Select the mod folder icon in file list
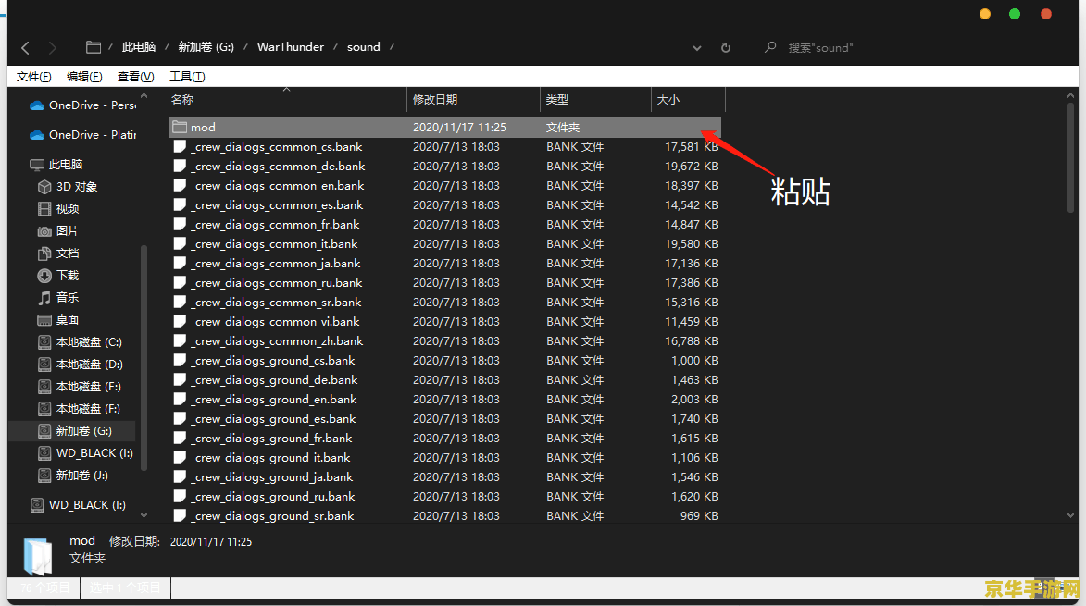 (180, 128)
